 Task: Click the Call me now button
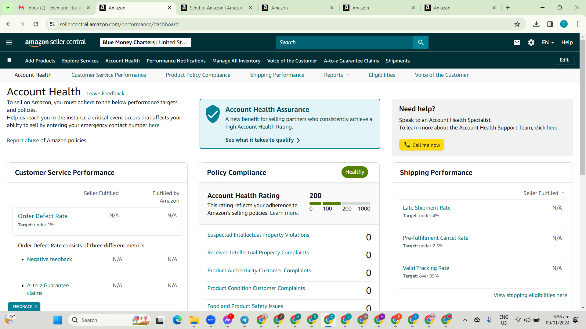[x=422, y=145]
